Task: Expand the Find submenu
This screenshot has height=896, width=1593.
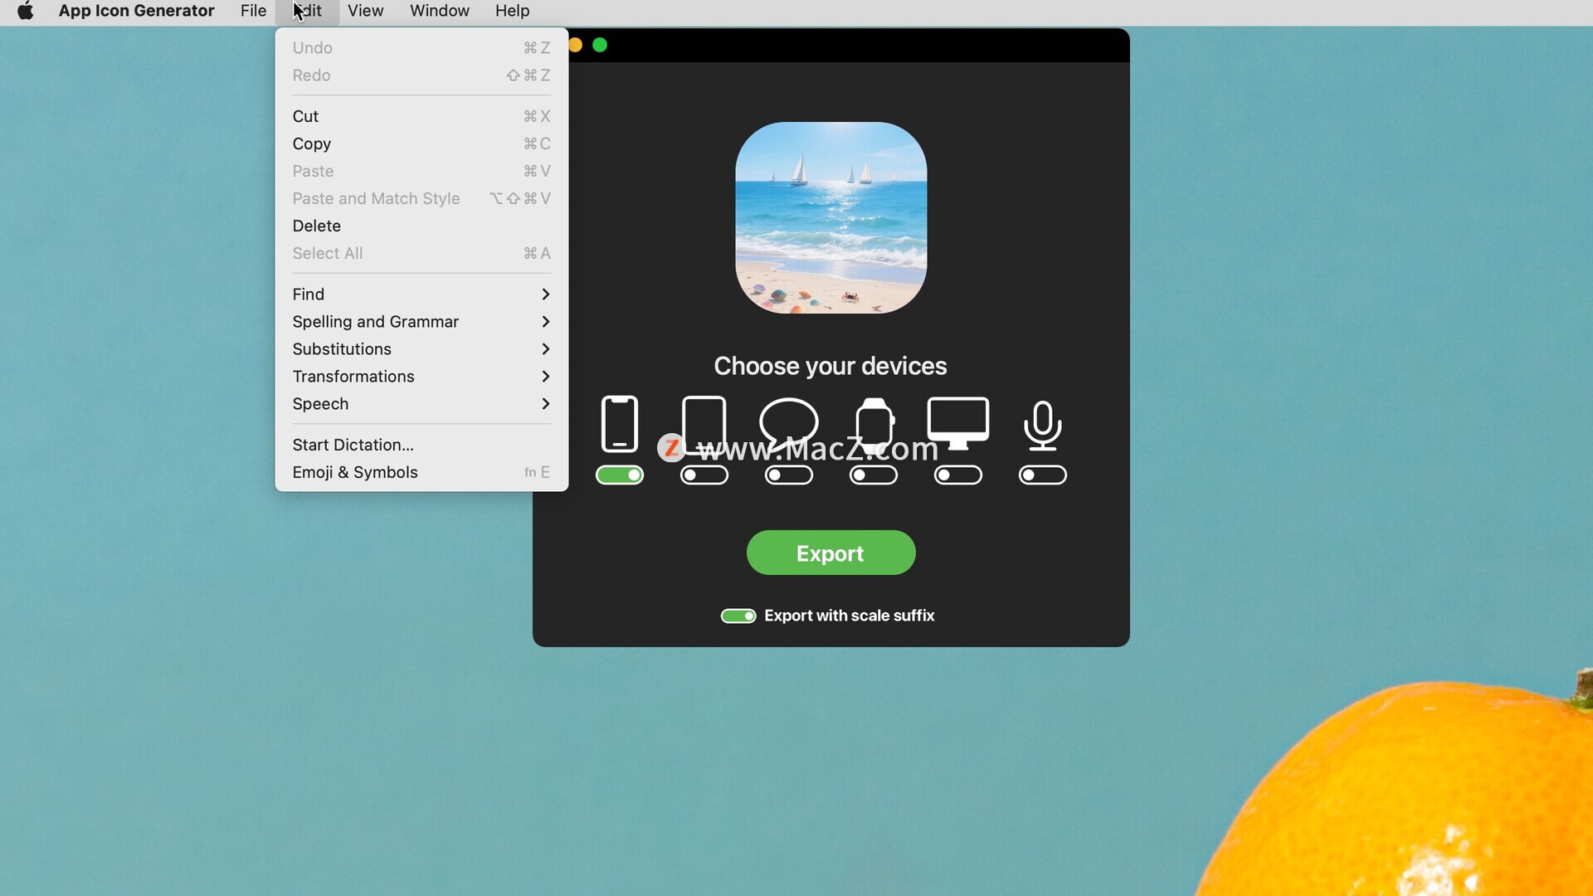Action: click(421, 295)
